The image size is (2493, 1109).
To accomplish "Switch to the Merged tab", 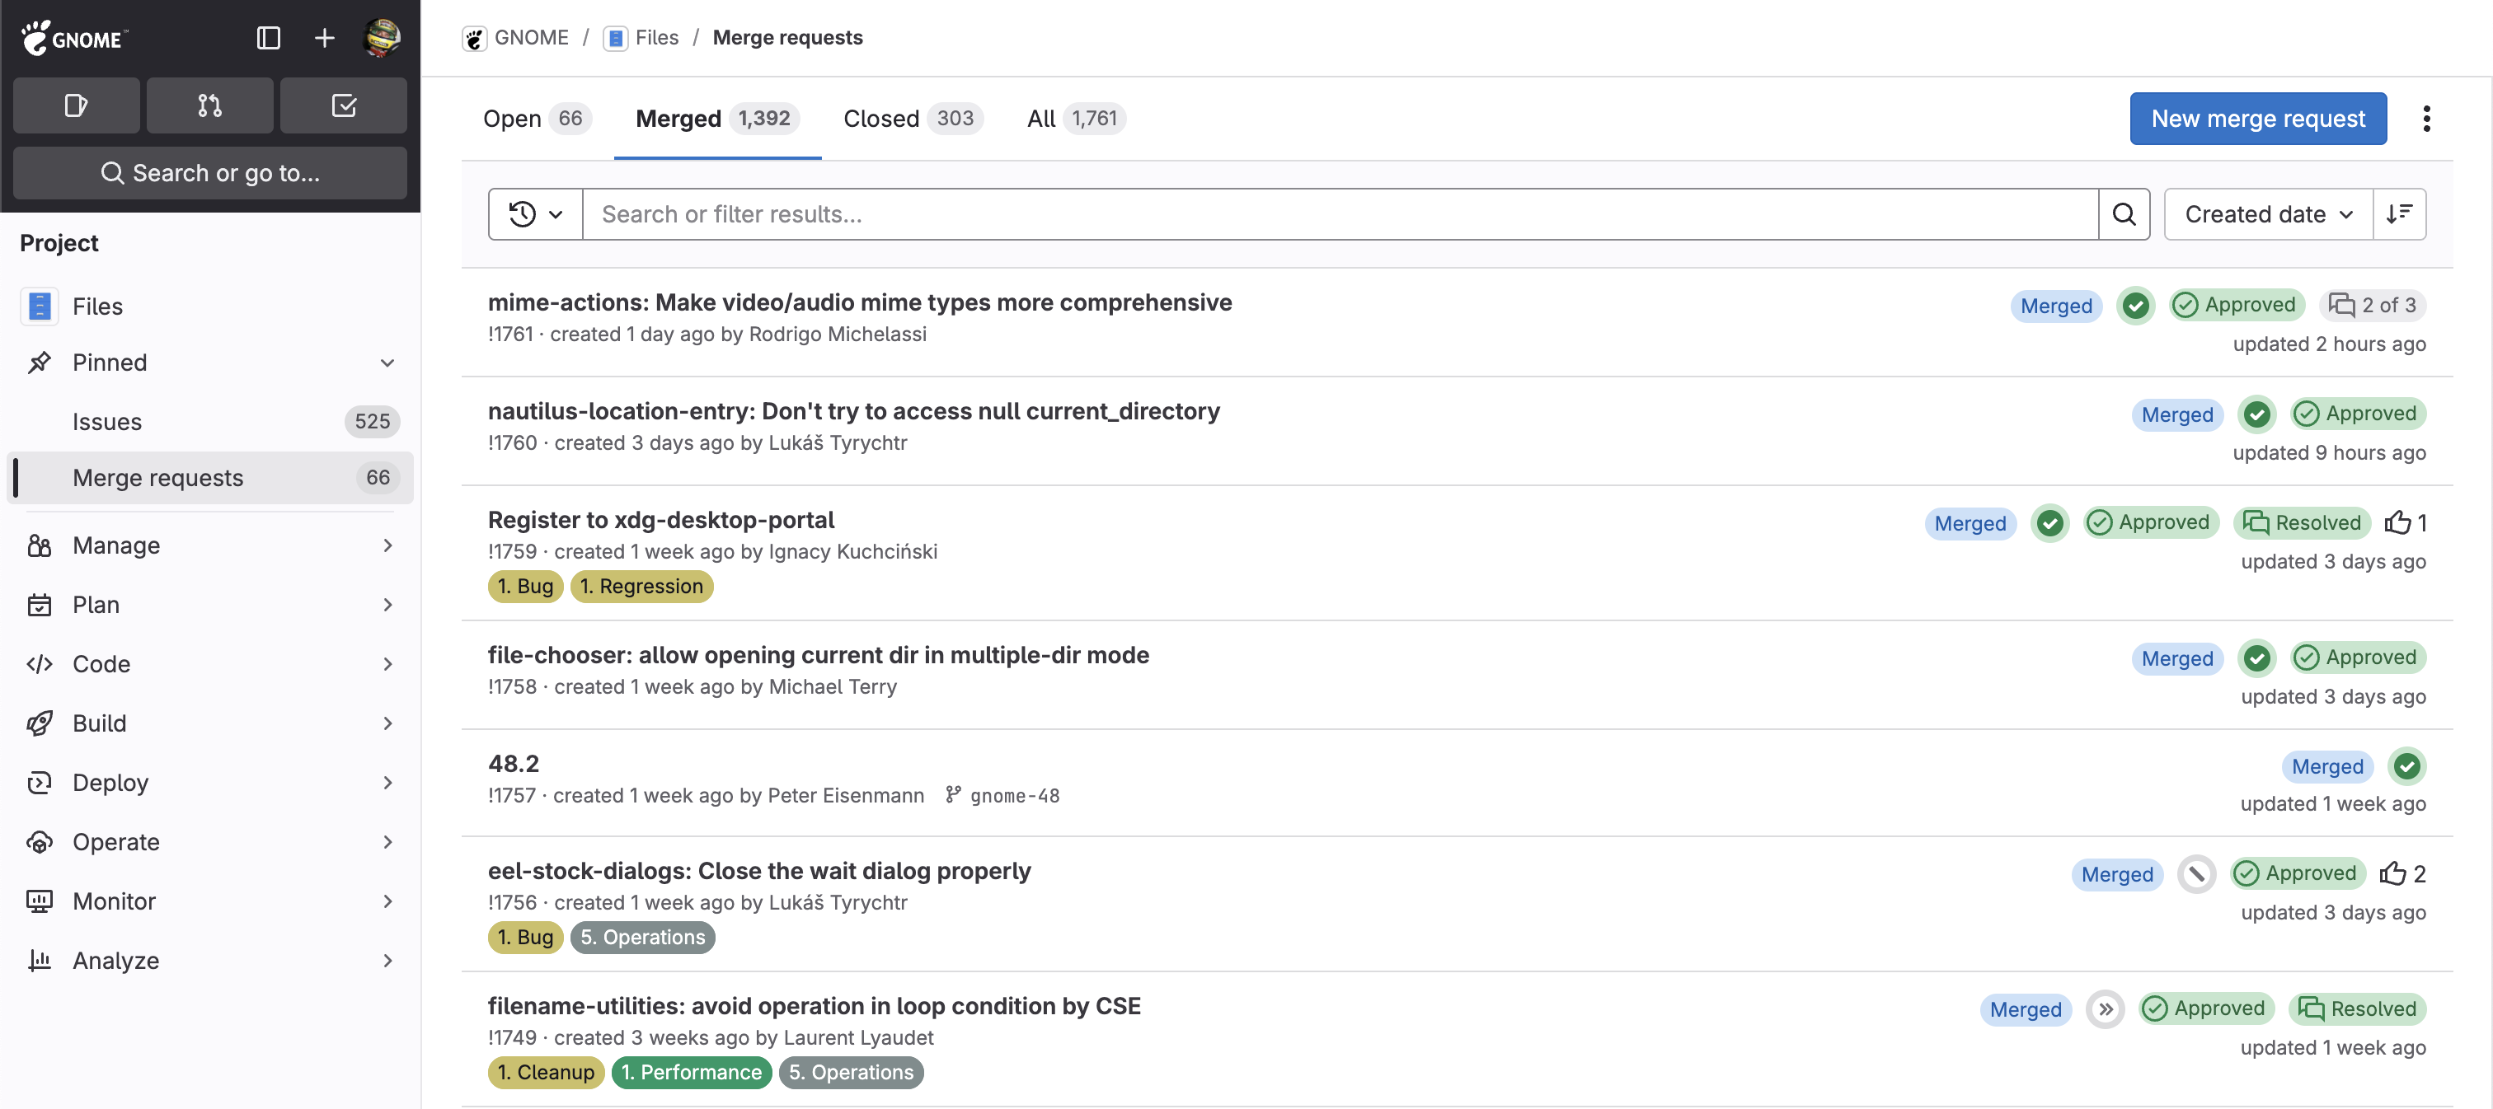I will [x=717, y=119].
